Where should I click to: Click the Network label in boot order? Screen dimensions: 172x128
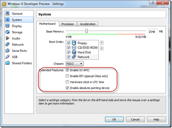click(x=84, y=57)
